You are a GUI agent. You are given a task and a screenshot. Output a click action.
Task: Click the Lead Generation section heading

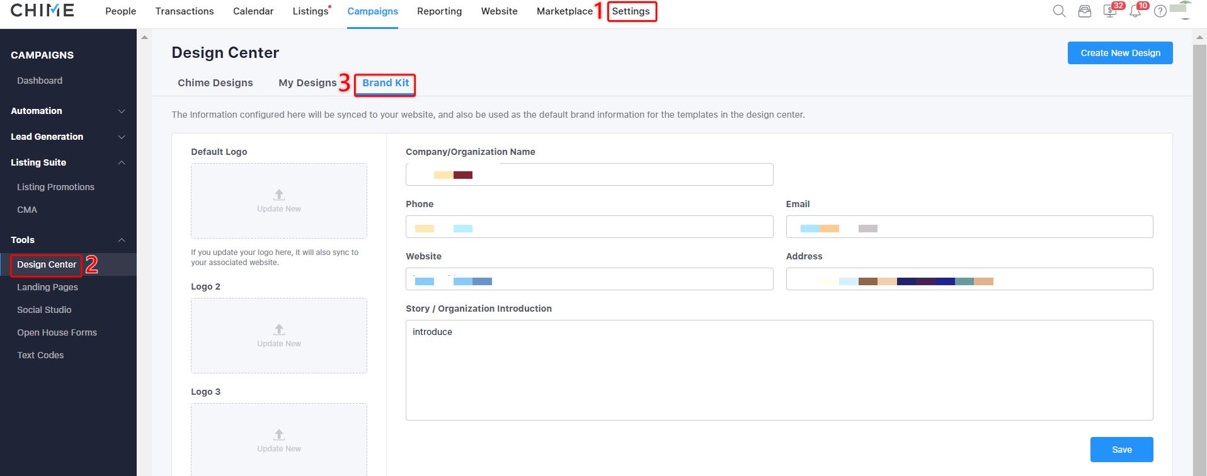47,137
